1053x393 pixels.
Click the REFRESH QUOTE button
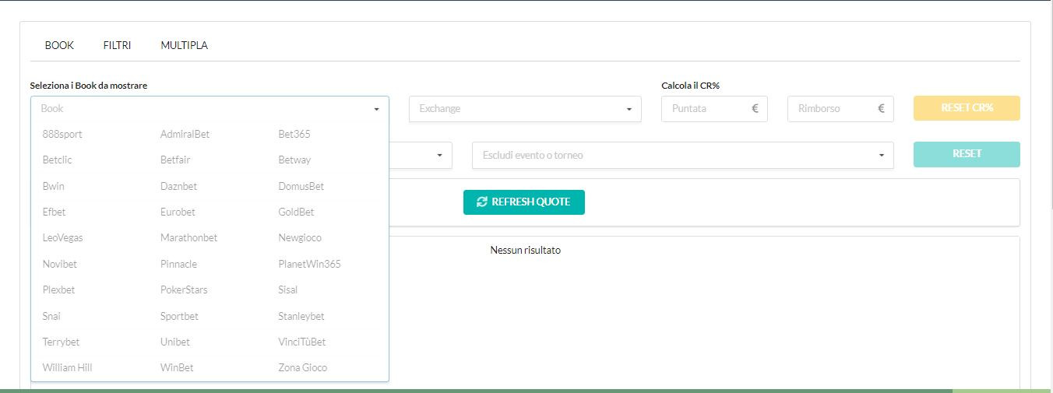(x=524, y=202)
